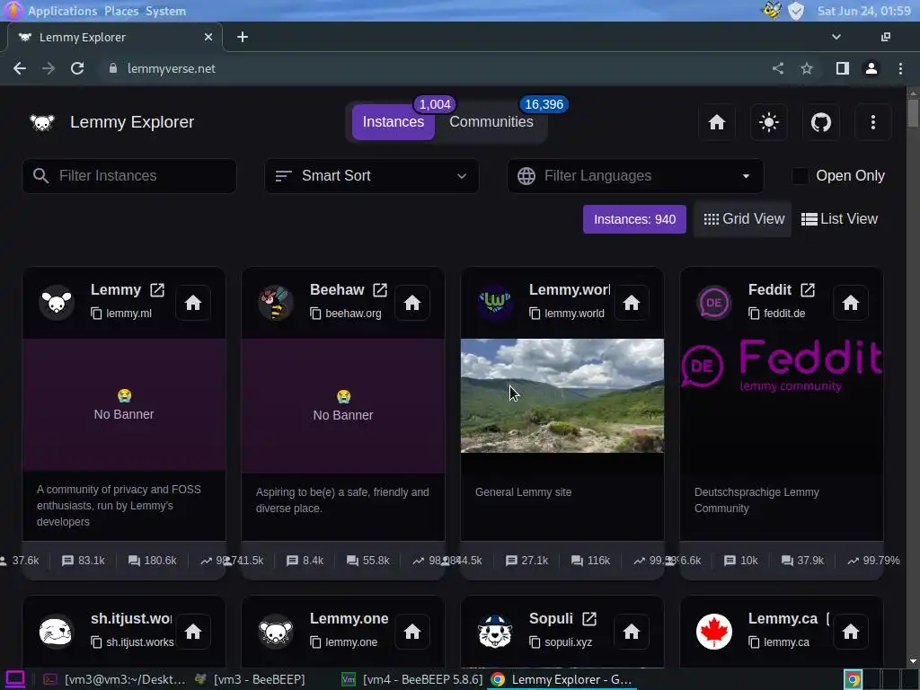
Task: Click the Lemmy instance avatar
Action: tap(57, 303)
